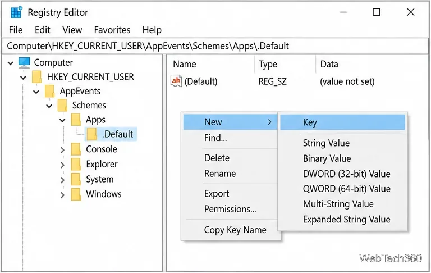
Task: Collapse the Computer tree node
Action: (x=11, y=63)
